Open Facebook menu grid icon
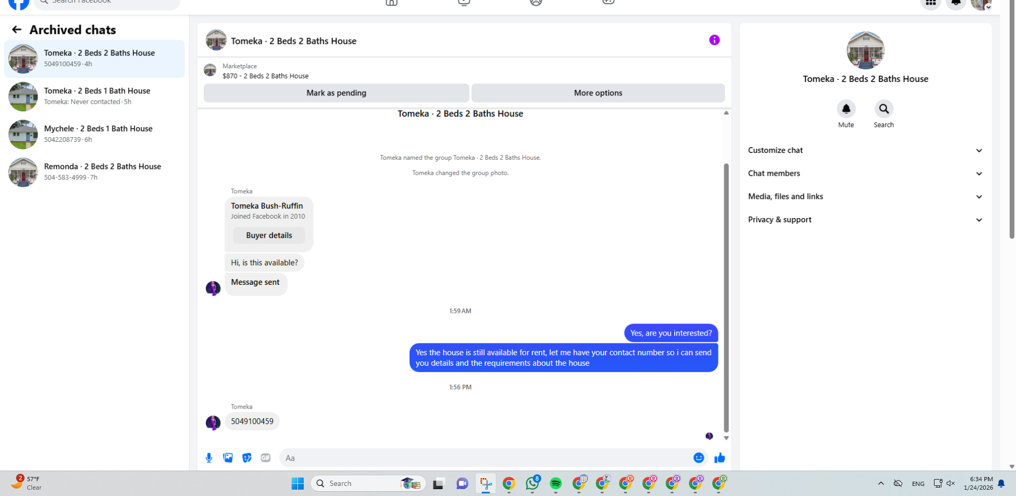Image resolution: width=1016 pixels, height=496 pixels. (x=931, y=3)
